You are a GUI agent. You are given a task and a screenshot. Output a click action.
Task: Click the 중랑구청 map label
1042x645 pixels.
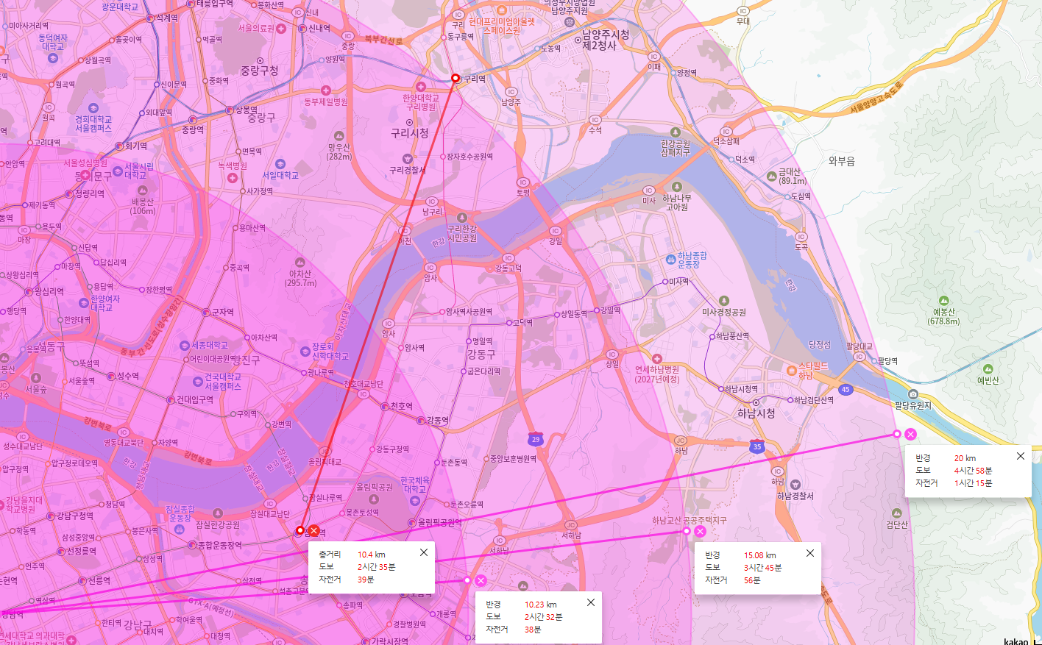(260, 71)
